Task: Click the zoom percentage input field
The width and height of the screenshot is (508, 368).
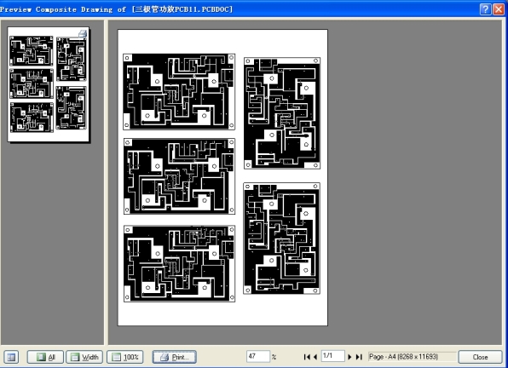Action: (258, 356)
